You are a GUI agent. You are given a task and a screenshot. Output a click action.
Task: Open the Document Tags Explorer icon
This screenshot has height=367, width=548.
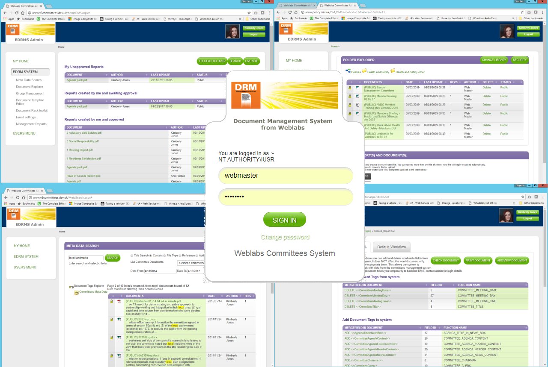71,286
